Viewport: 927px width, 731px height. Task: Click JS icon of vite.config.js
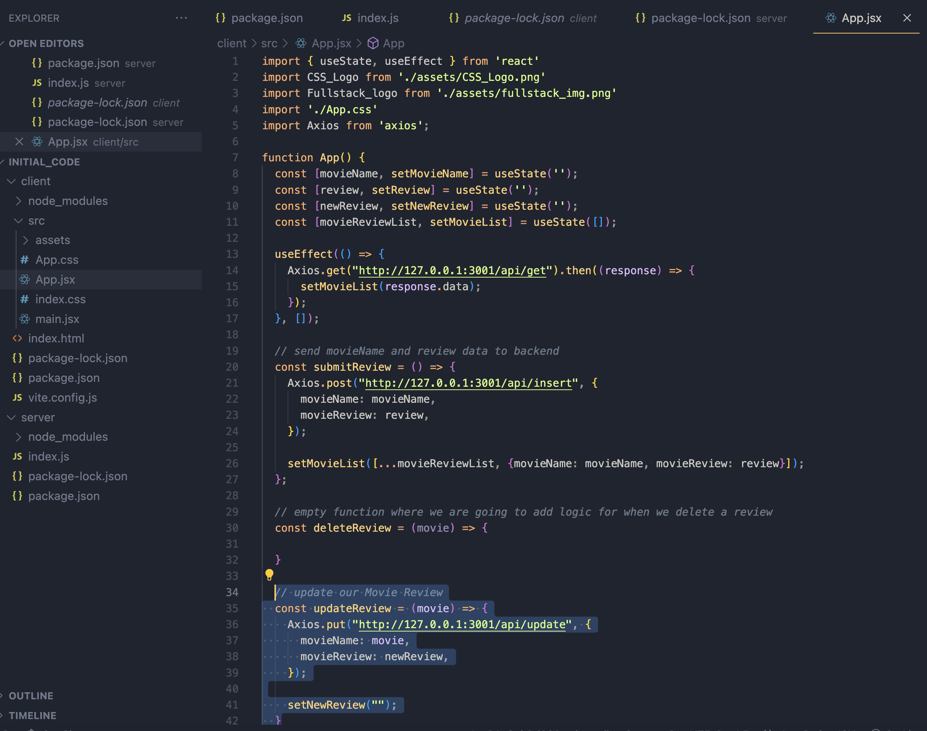pyautogui.click(x=17, y=398)
